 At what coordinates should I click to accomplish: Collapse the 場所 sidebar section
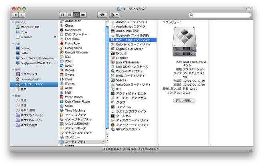click(x=13, y=69)
